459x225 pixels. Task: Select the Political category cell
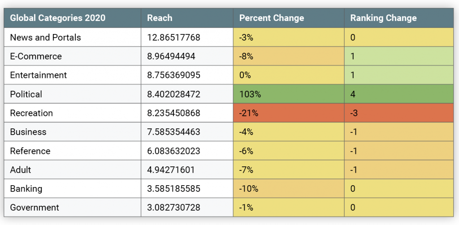coord(26,94)
